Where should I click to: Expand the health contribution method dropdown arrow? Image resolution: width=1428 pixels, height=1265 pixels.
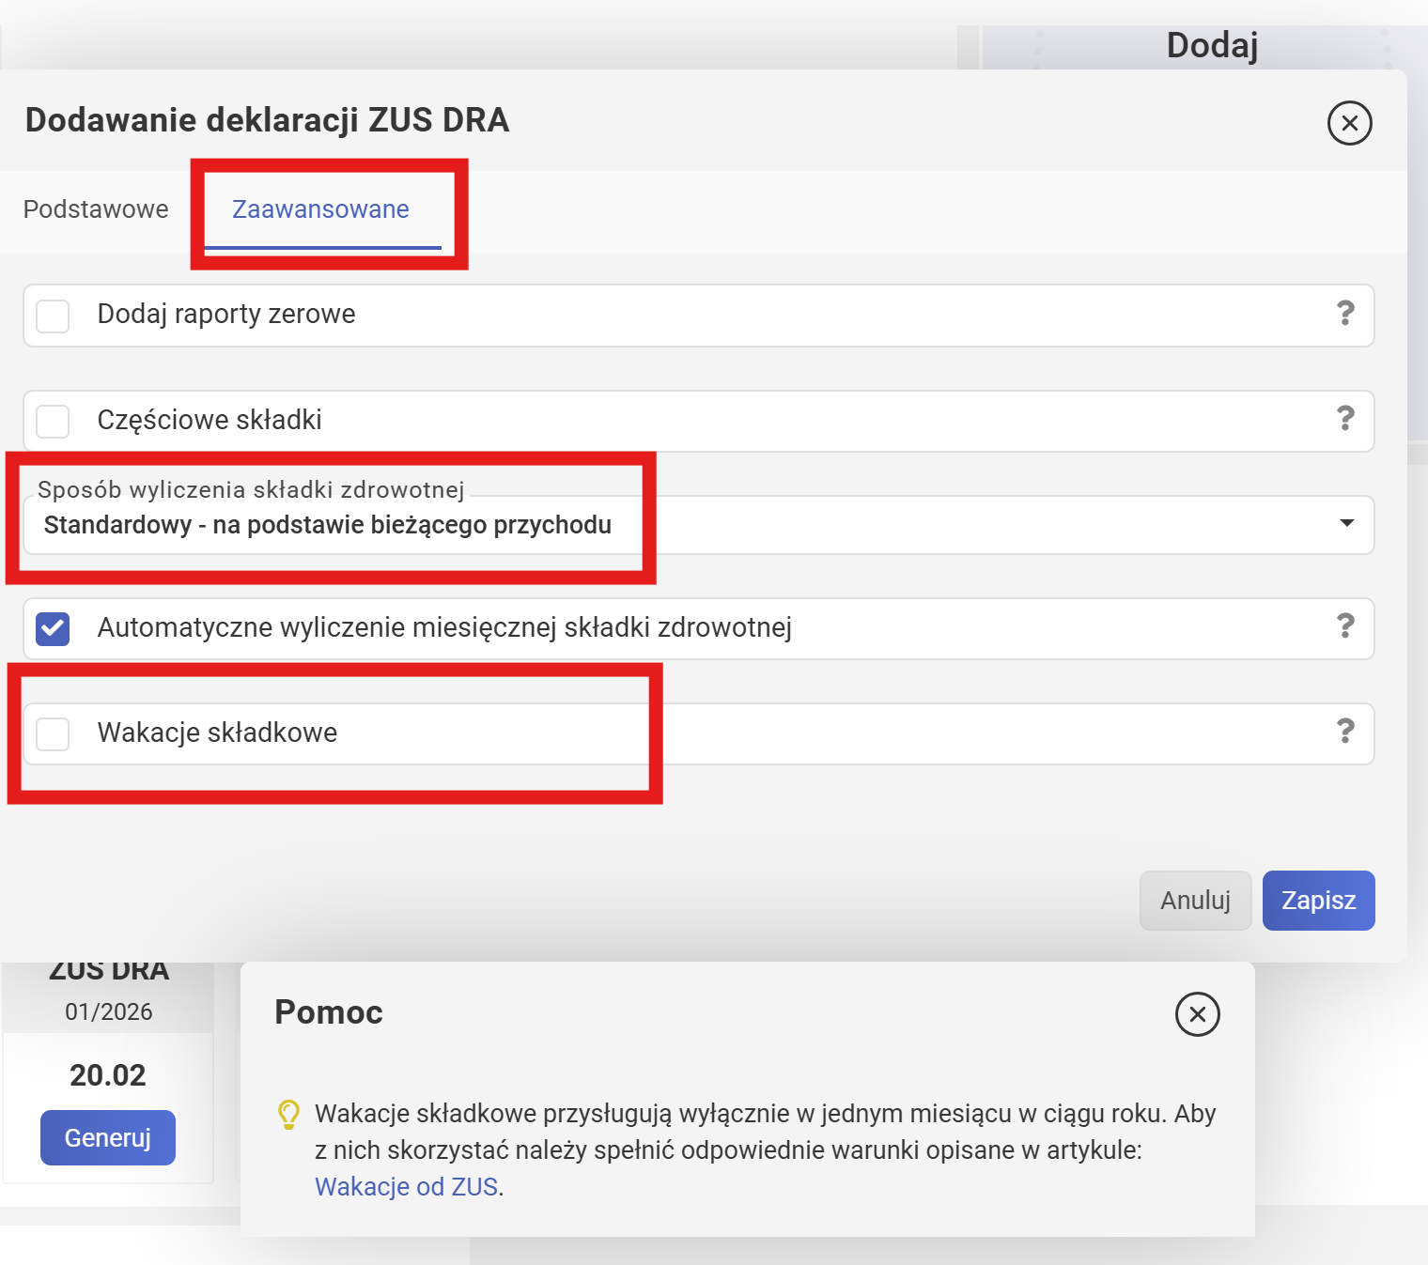point(1346,523)
